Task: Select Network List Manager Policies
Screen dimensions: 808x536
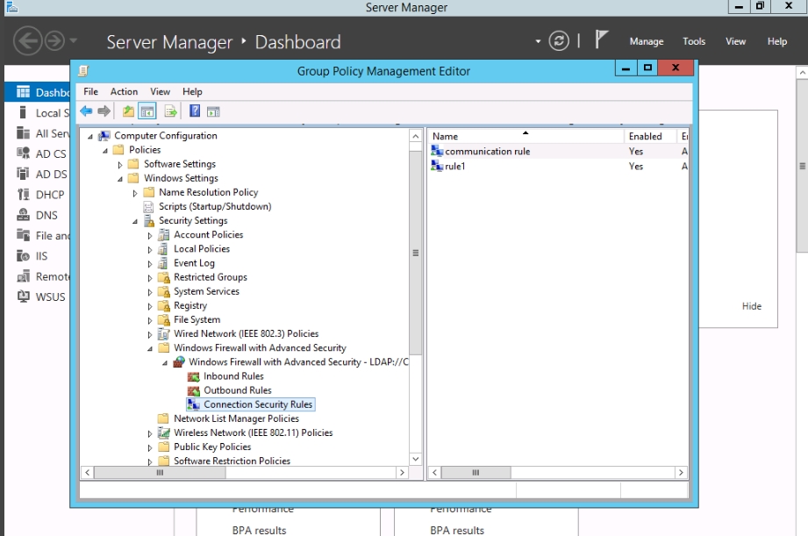Action: point(236,418)
